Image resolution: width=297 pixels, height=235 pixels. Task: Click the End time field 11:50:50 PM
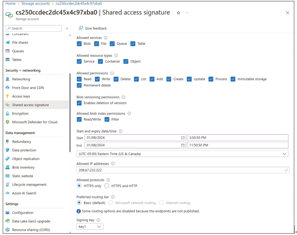(x=238, y=145)
